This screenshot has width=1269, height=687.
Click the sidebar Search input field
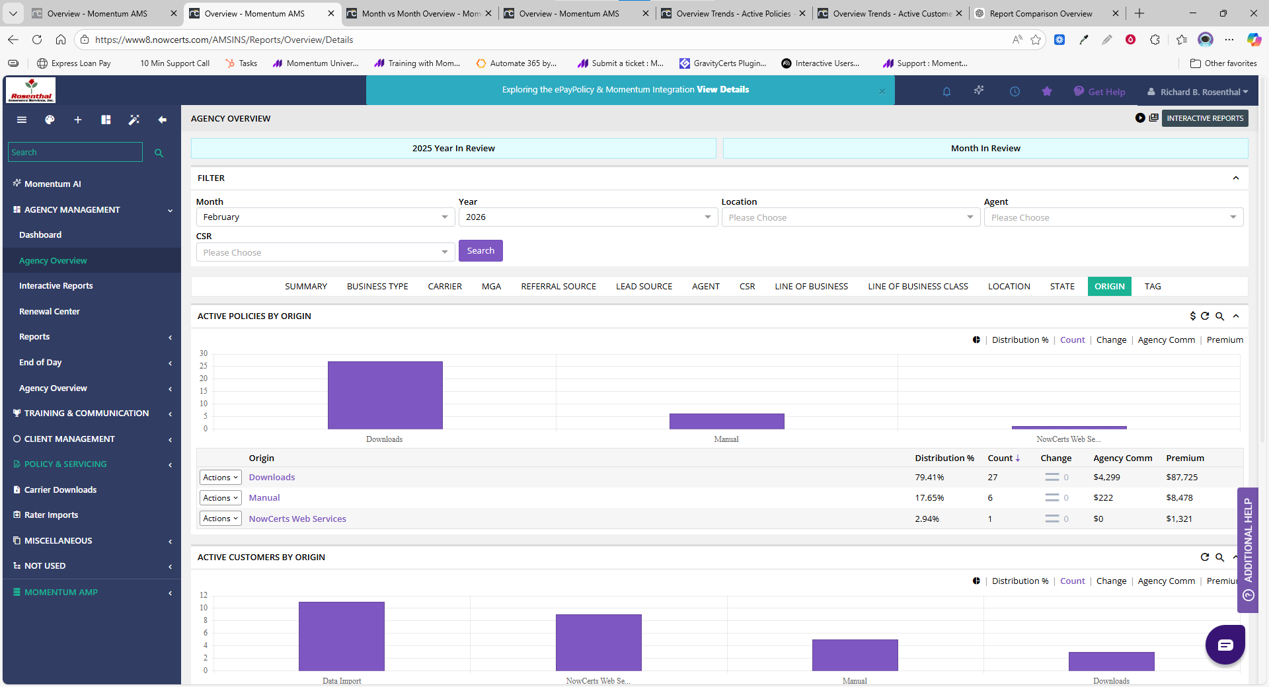(75, 152)
